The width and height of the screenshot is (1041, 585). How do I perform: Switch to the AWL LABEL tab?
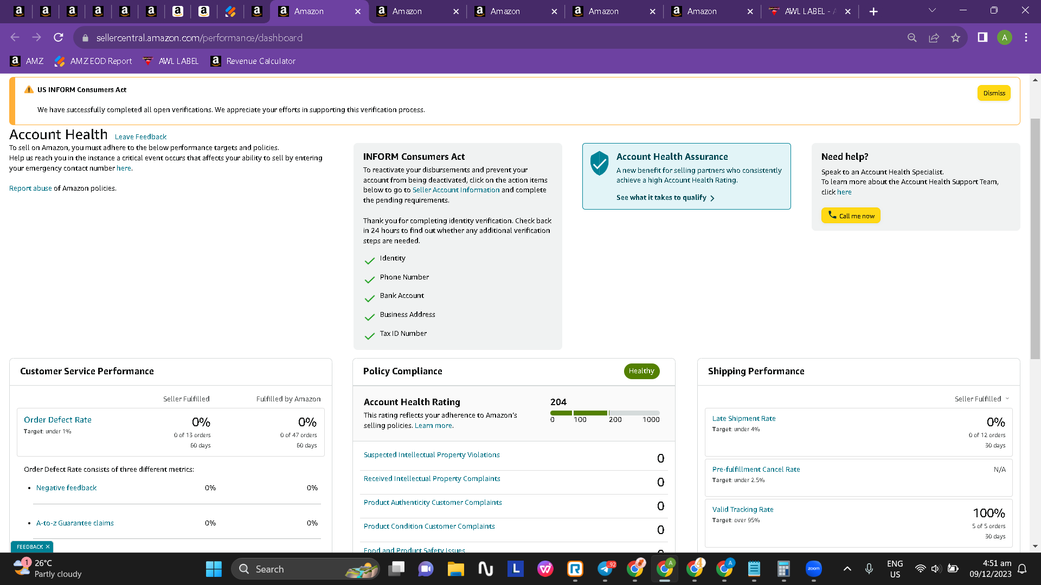click(x=809, y=11)
